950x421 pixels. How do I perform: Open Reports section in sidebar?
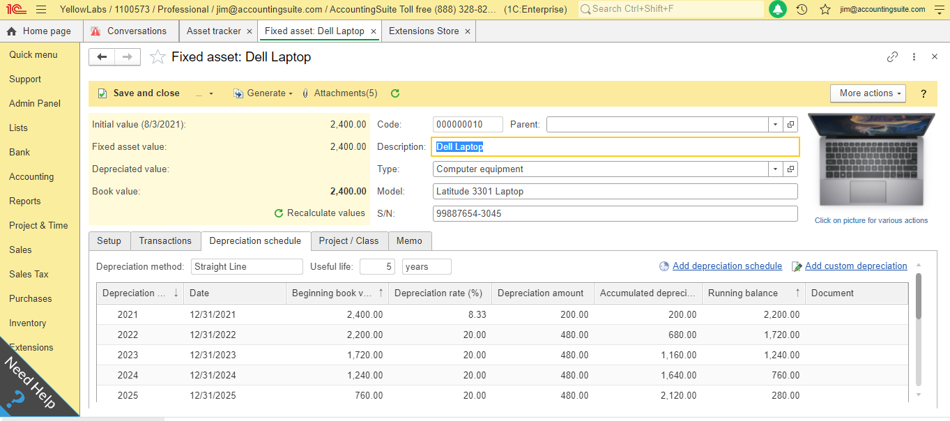click(25, 201)
